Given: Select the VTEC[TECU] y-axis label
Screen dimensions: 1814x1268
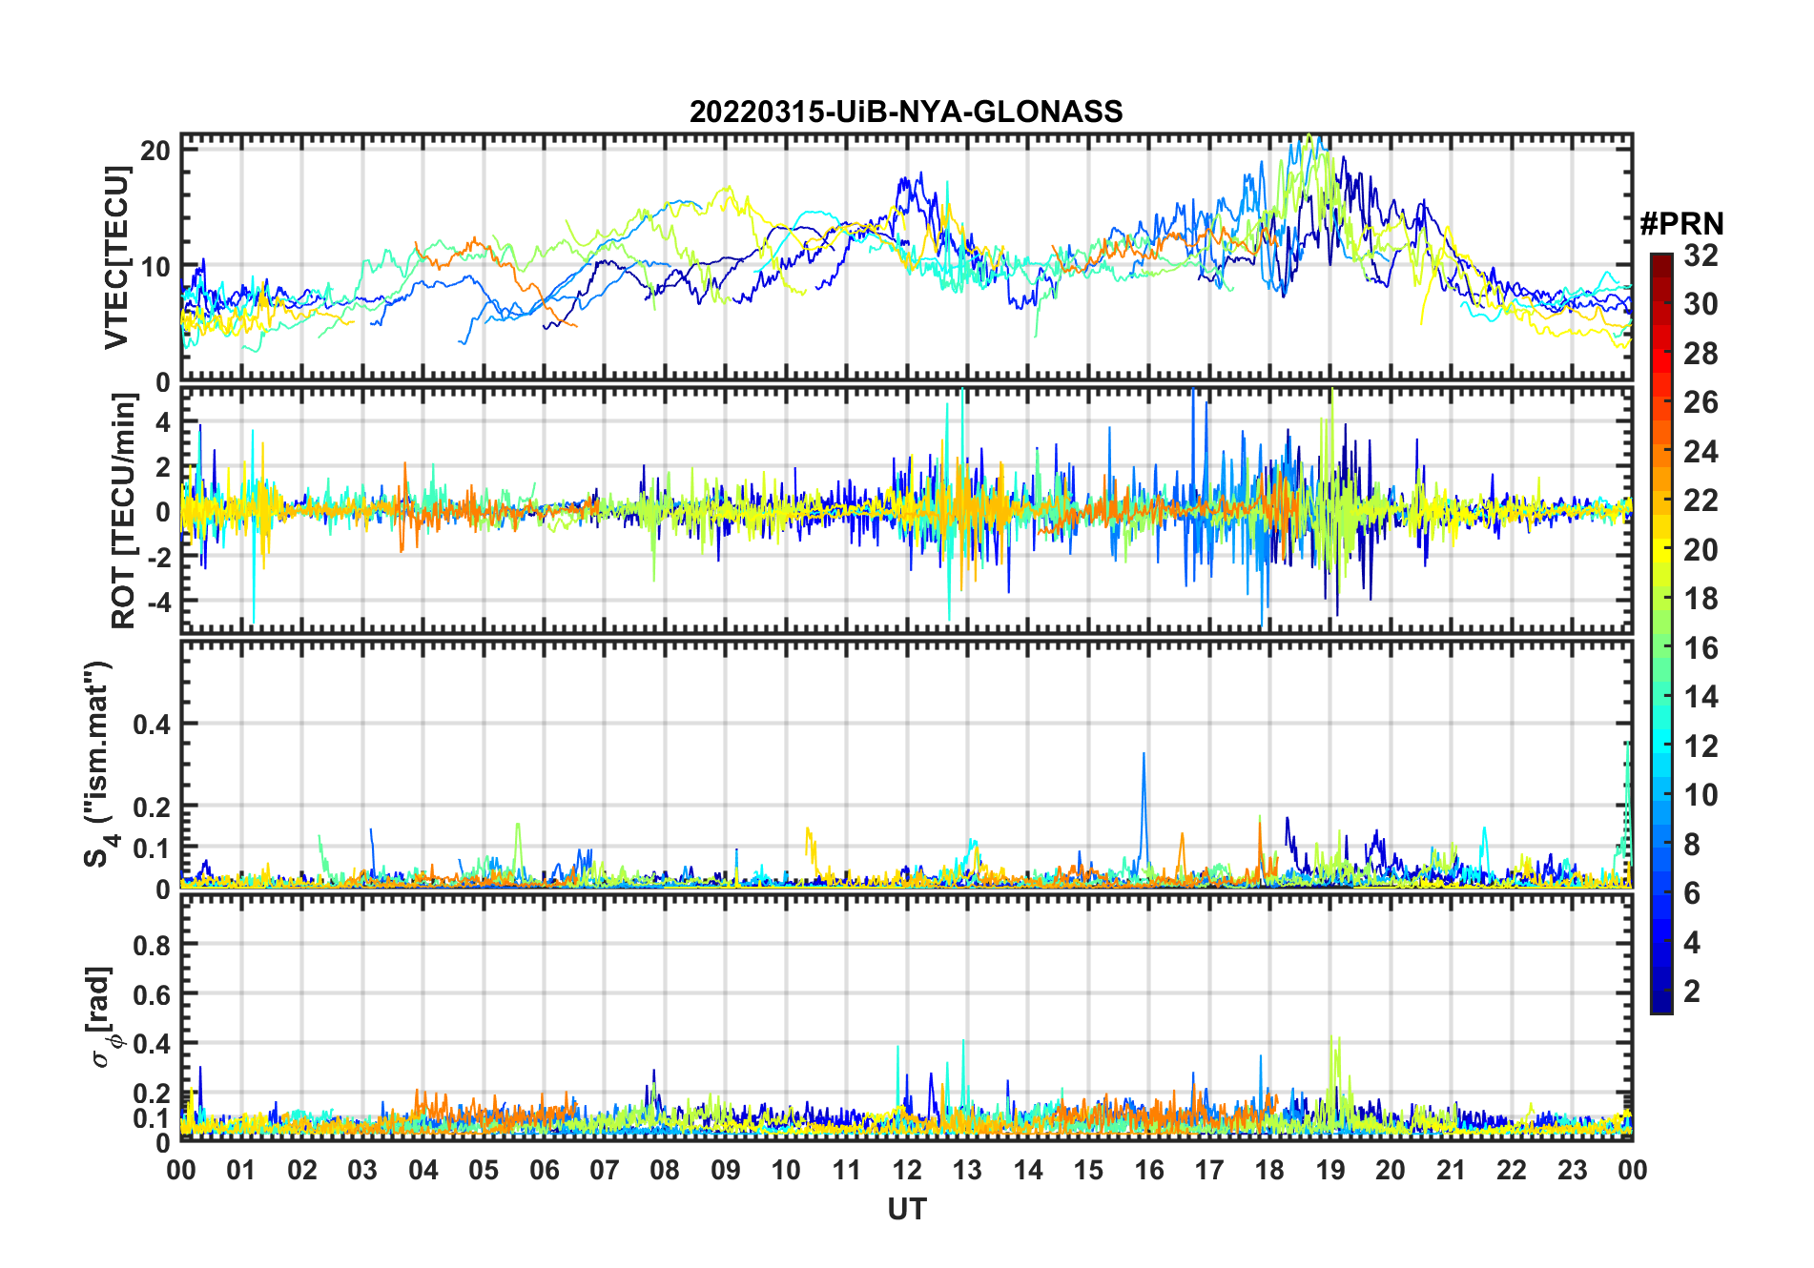Looking at the screenshot, I should pyautogui.click(x=116, y=257).
